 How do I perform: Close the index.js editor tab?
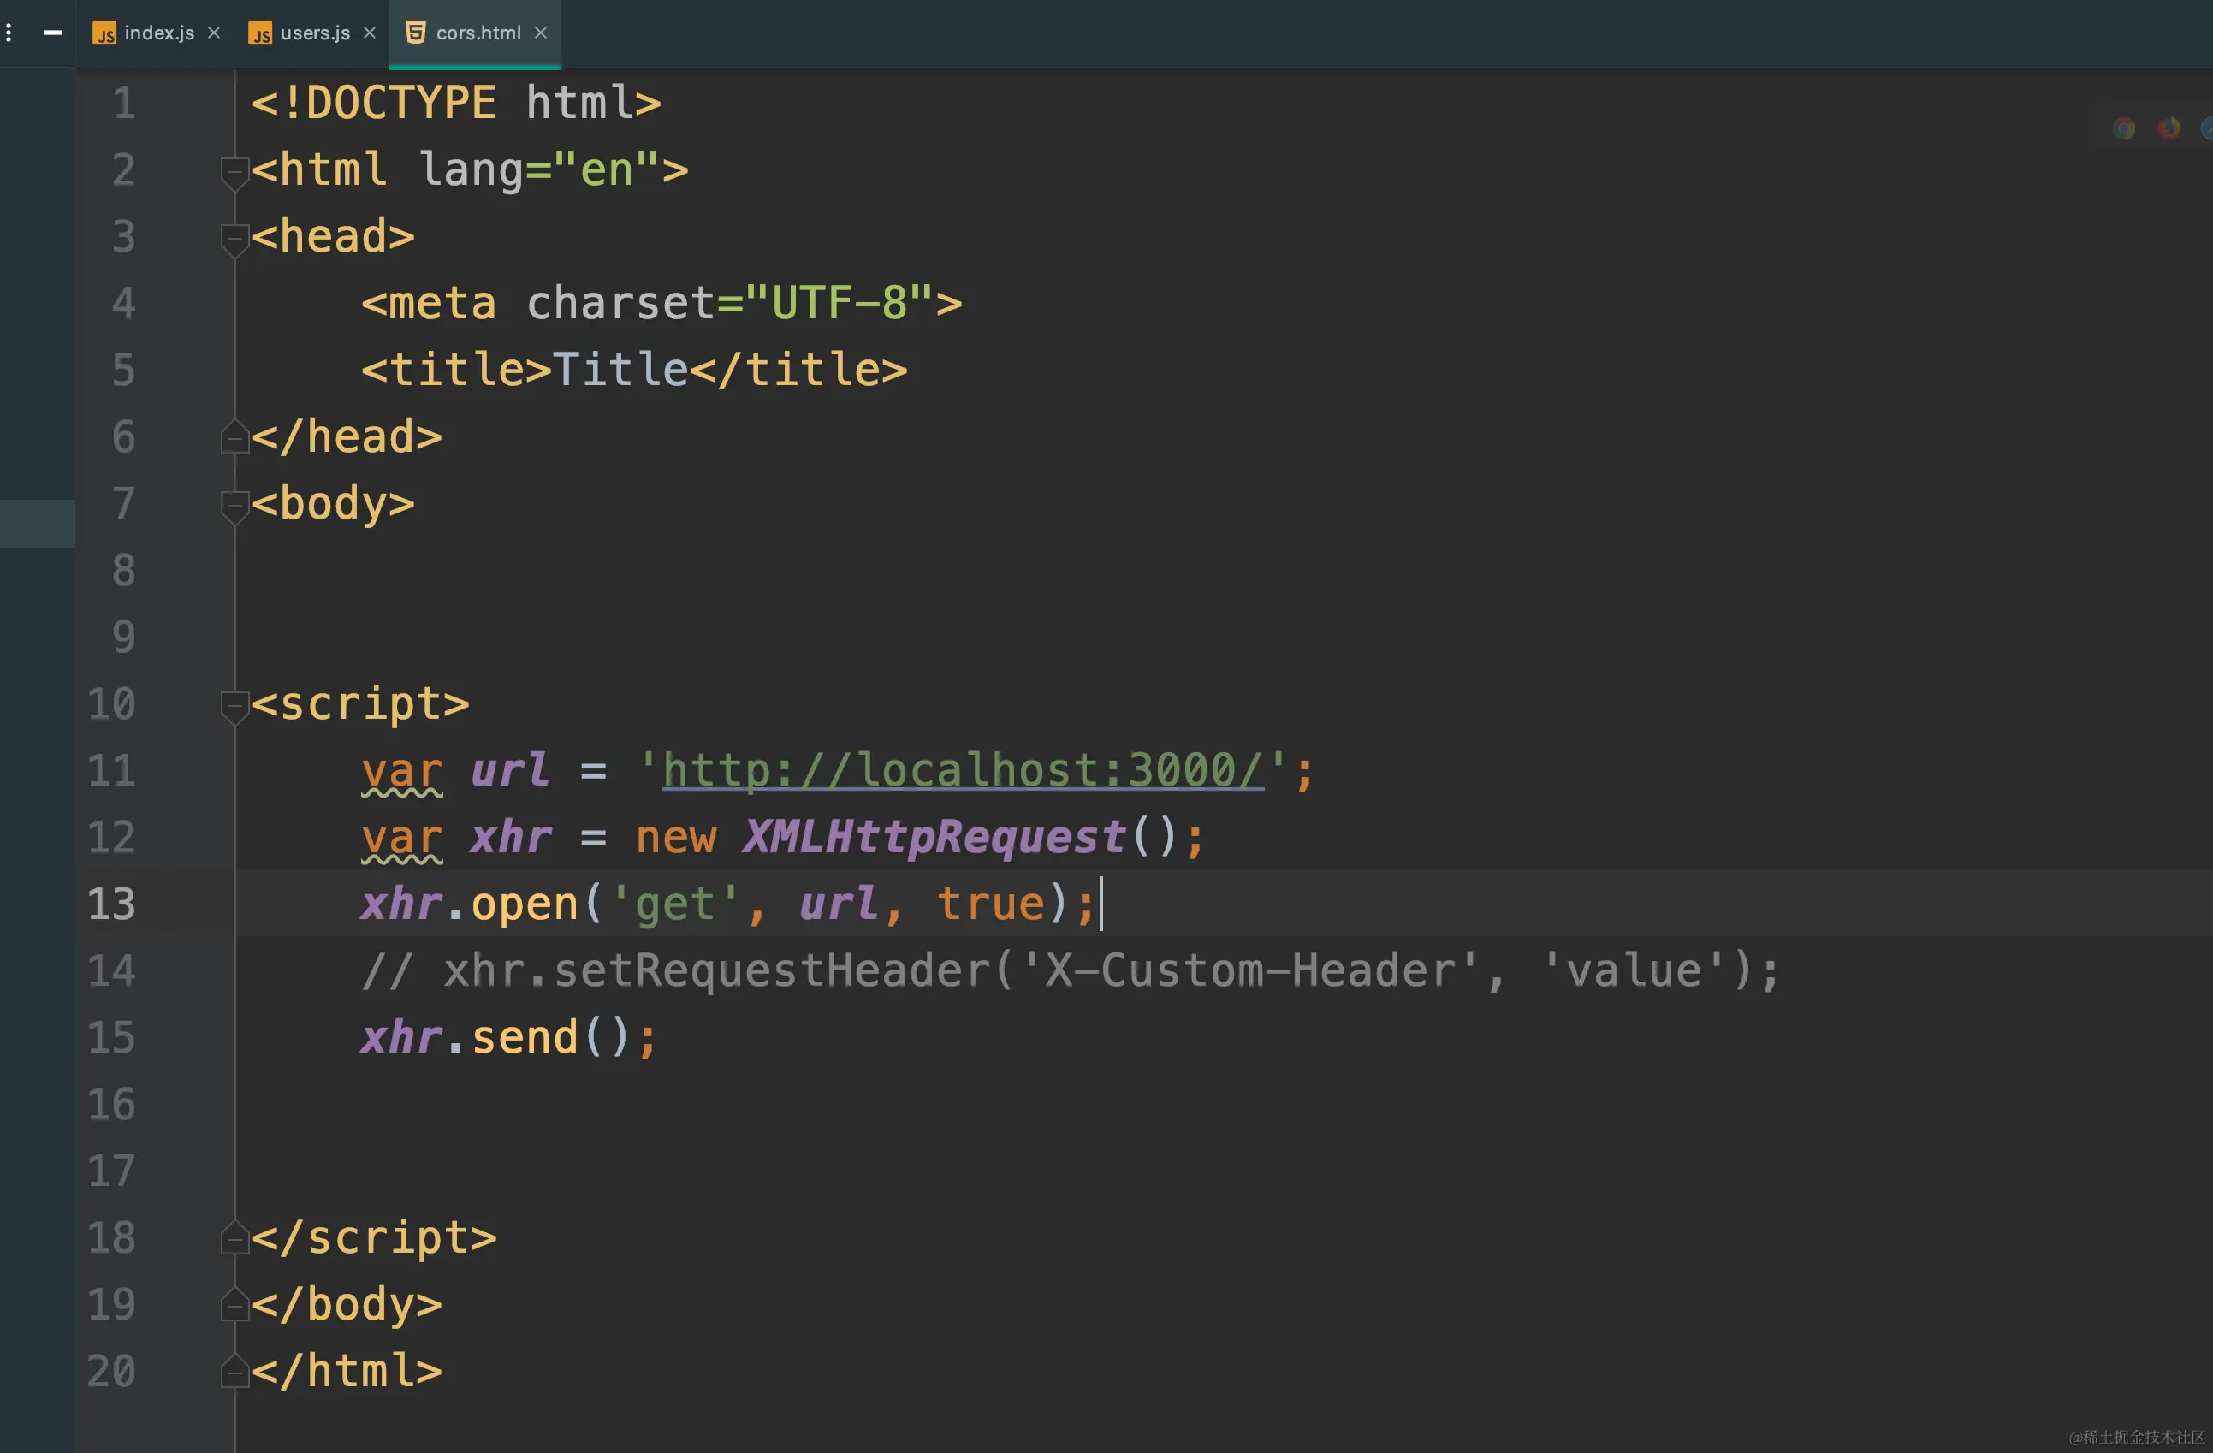point(214,33)
